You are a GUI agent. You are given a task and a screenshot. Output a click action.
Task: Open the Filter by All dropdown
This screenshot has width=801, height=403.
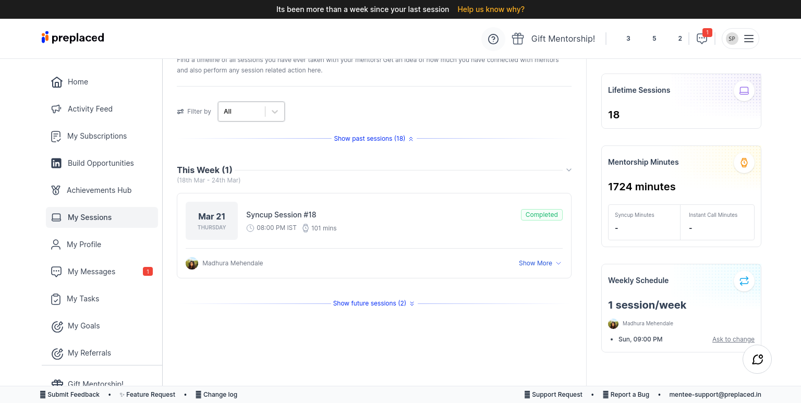251,112
